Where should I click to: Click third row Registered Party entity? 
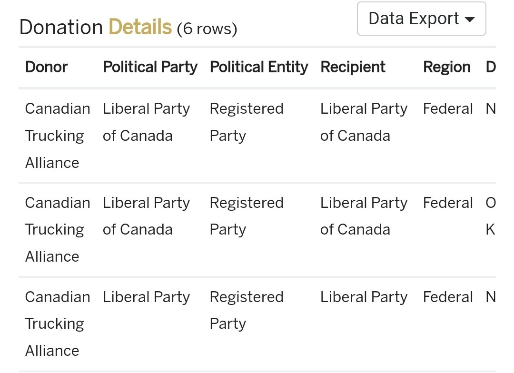click(x=246, y=310)
